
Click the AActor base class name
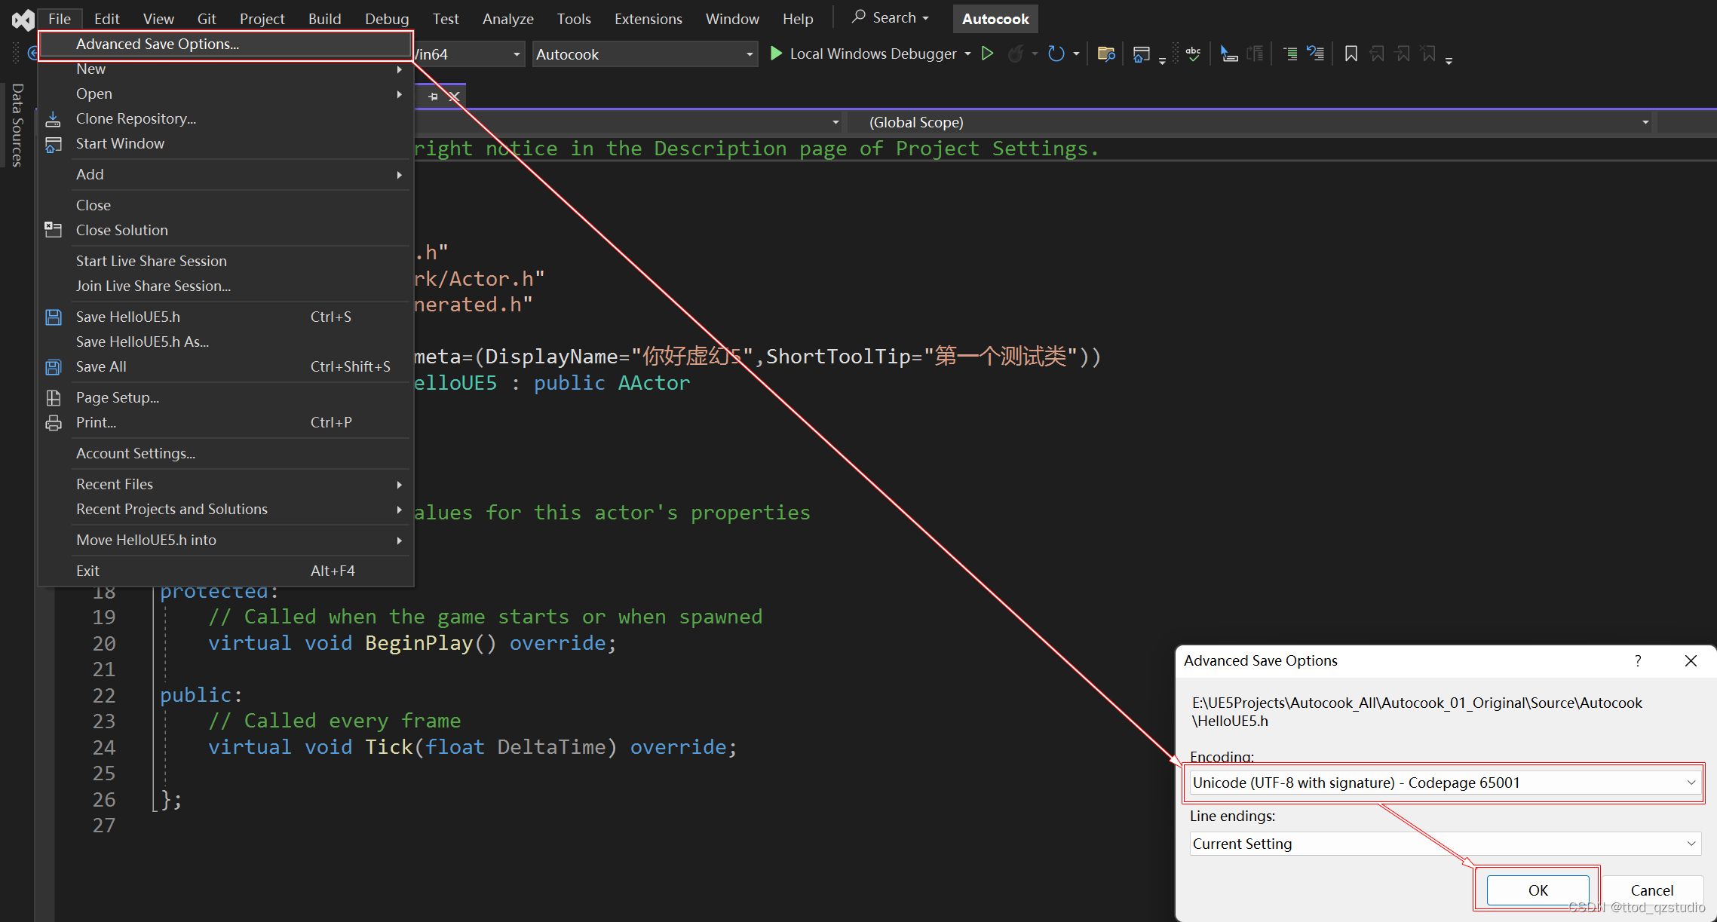coord(654,383)
